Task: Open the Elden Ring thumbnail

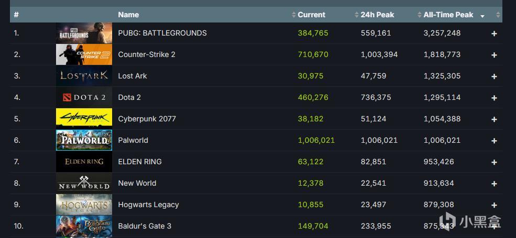Action: (84, 162)
